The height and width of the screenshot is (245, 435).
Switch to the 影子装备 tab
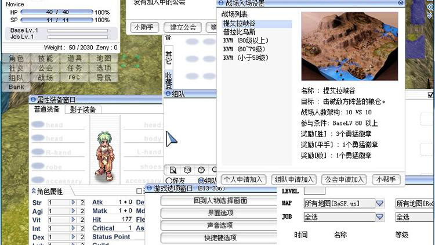pos(82,109)
